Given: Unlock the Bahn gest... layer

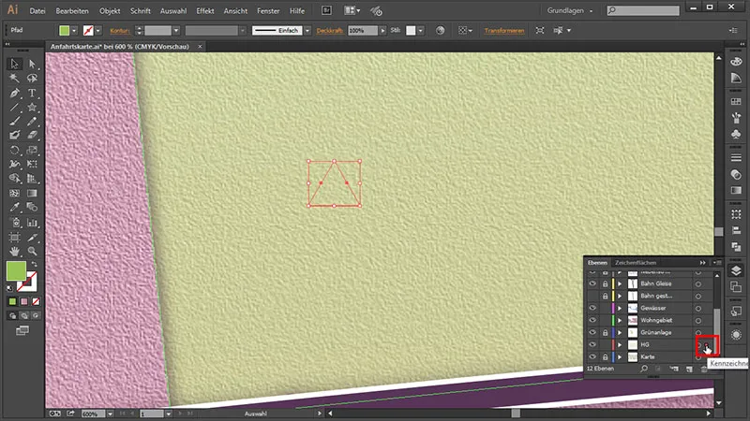Looking at the screenshot, I should coord(605,296).
